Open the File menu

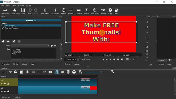(3, 5)
